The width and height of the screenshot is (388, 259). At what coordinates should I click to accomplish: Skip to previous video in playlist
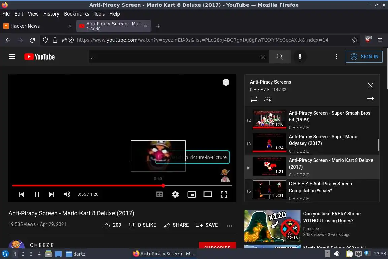click(21, 194)
